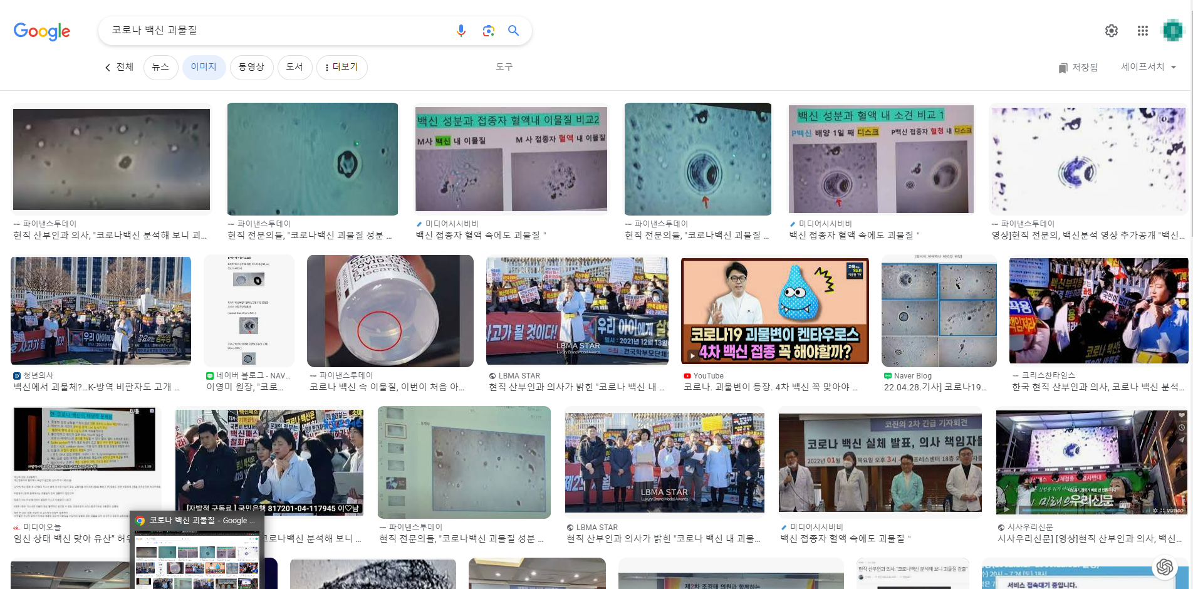
Task: Open the YouTube 코로나19 괴물변이 켄타우로스 thumbnail
Action: [x=775, y=311]
